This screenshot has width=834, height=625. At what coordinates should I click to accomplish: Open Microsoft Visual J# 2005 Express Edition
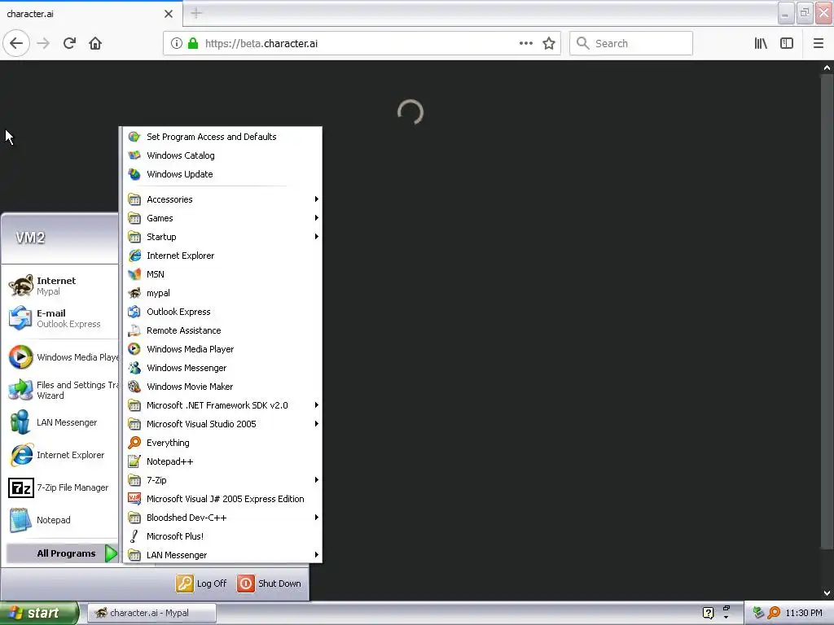(222, 499)
